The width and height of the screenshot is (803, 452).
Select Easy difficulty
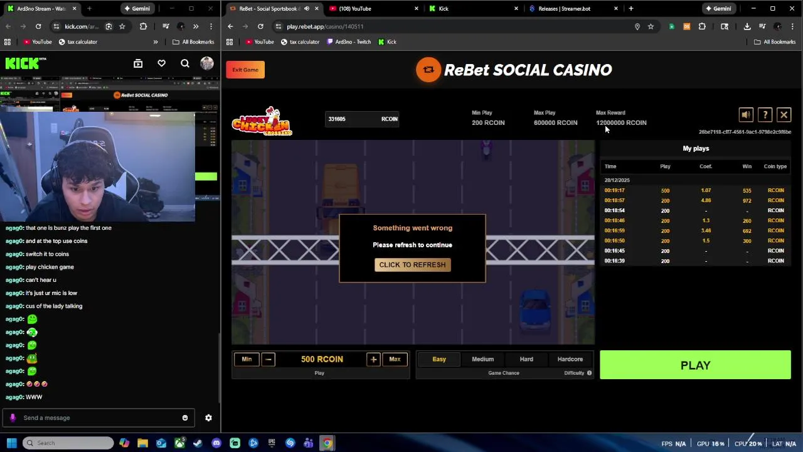439,359
